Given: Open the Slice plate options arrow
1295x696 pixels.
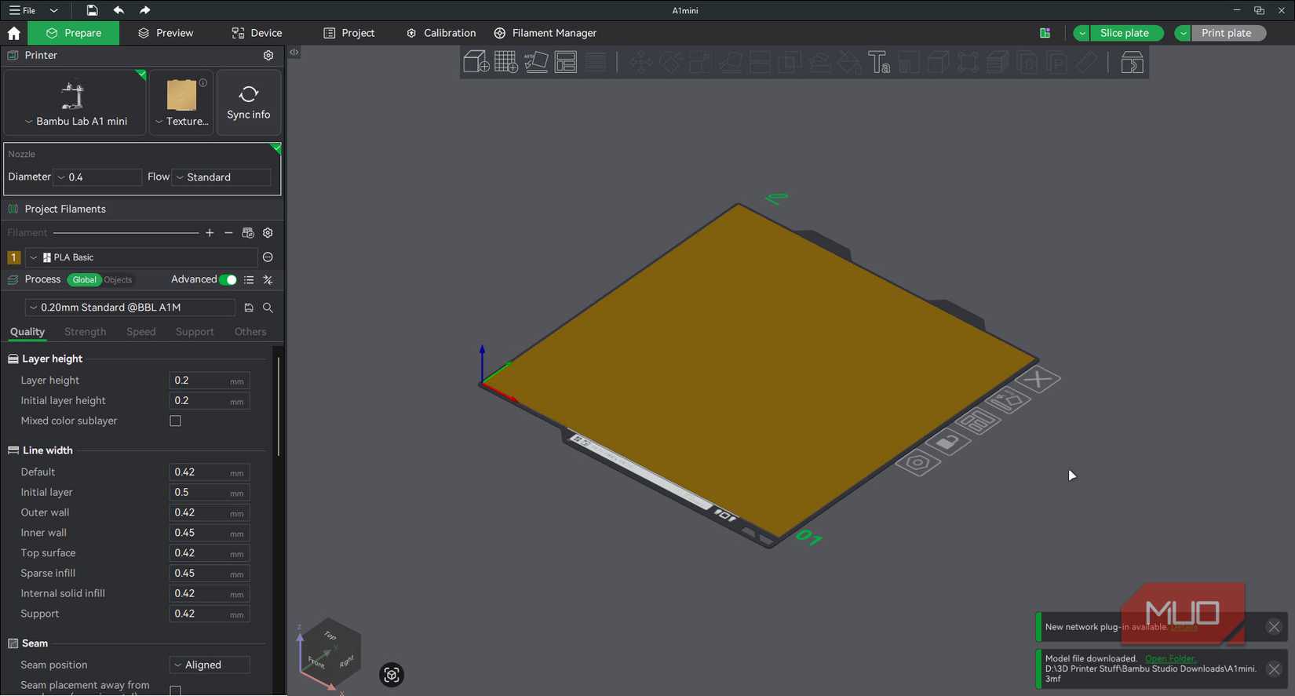Looking at the screenshot, I should (1082, 33).
